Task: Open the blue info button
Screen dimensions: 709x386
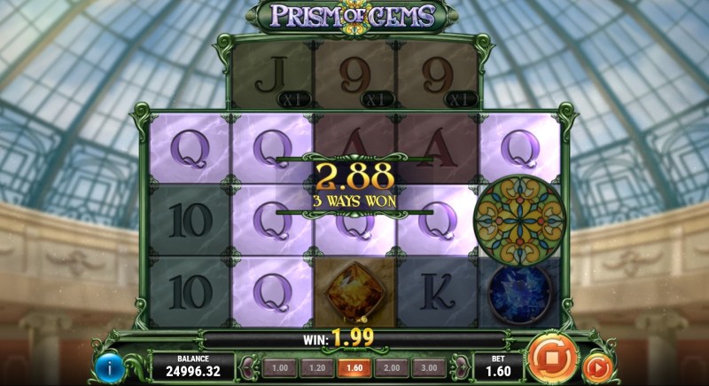Action: [x=109, y=367]
